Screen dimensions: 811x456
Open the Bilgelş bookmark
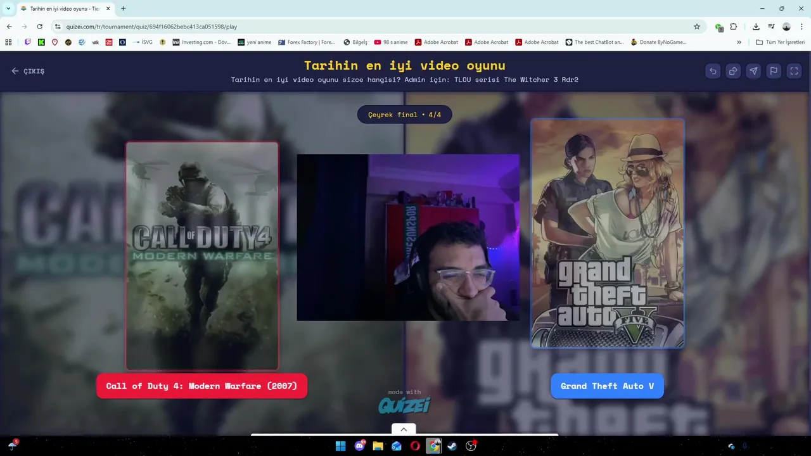pyautogui.click(x=355, y=42)
